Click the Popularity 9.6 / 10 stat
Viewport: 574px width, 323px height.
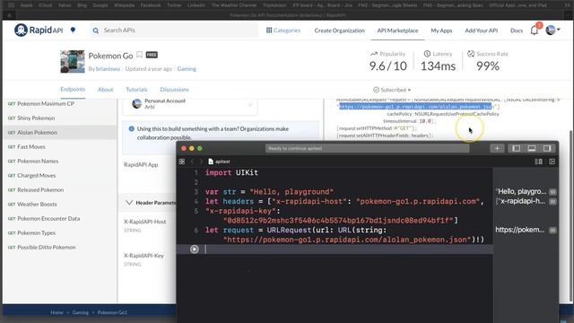[x=388, y=62]
